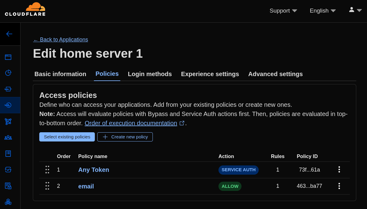
Task: Open the Any Token policy
Action: point(94,170)
